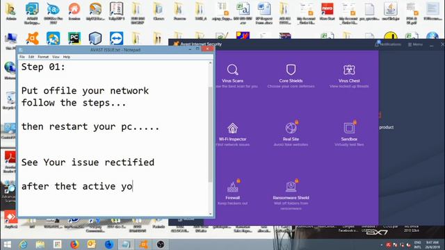Image resolution: width=445 pixels, height=250 pixels.
Task: Select the Tally ERP 9 desktop icon
Action: (116, 12)
